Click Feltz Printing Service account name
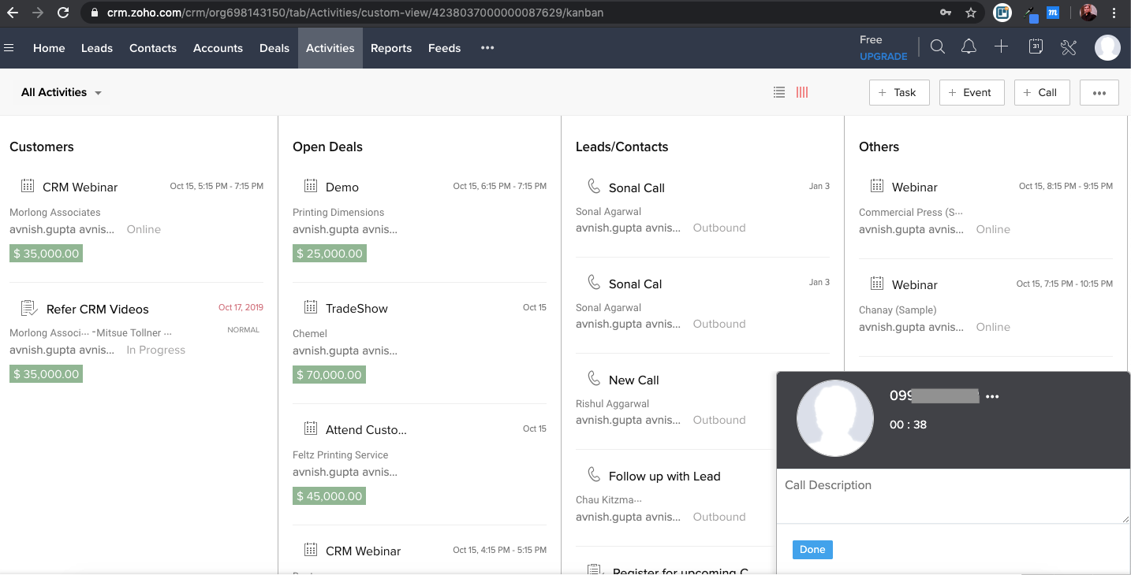This screenshot has width=1131, height=575. point(341,455)
